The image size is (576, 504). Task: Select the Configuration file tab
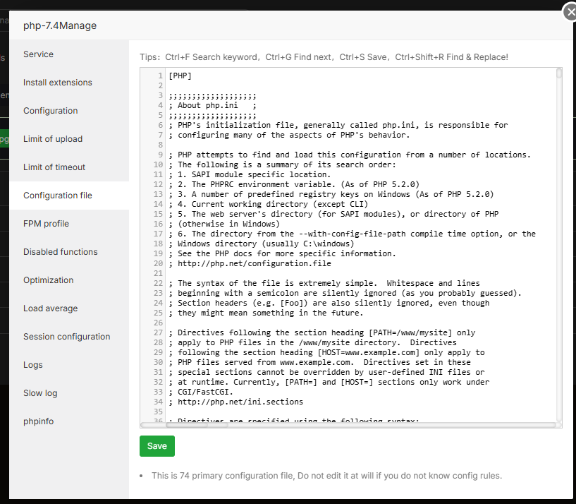pyautogui.click(x=58, y=196)
